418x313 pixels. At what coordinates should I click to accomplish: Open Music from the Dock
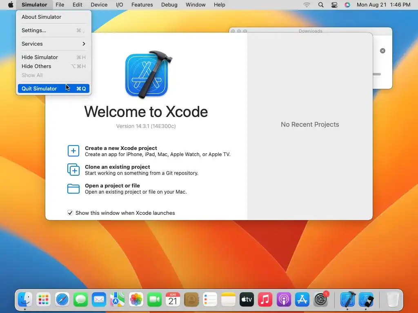click(265, 300)
